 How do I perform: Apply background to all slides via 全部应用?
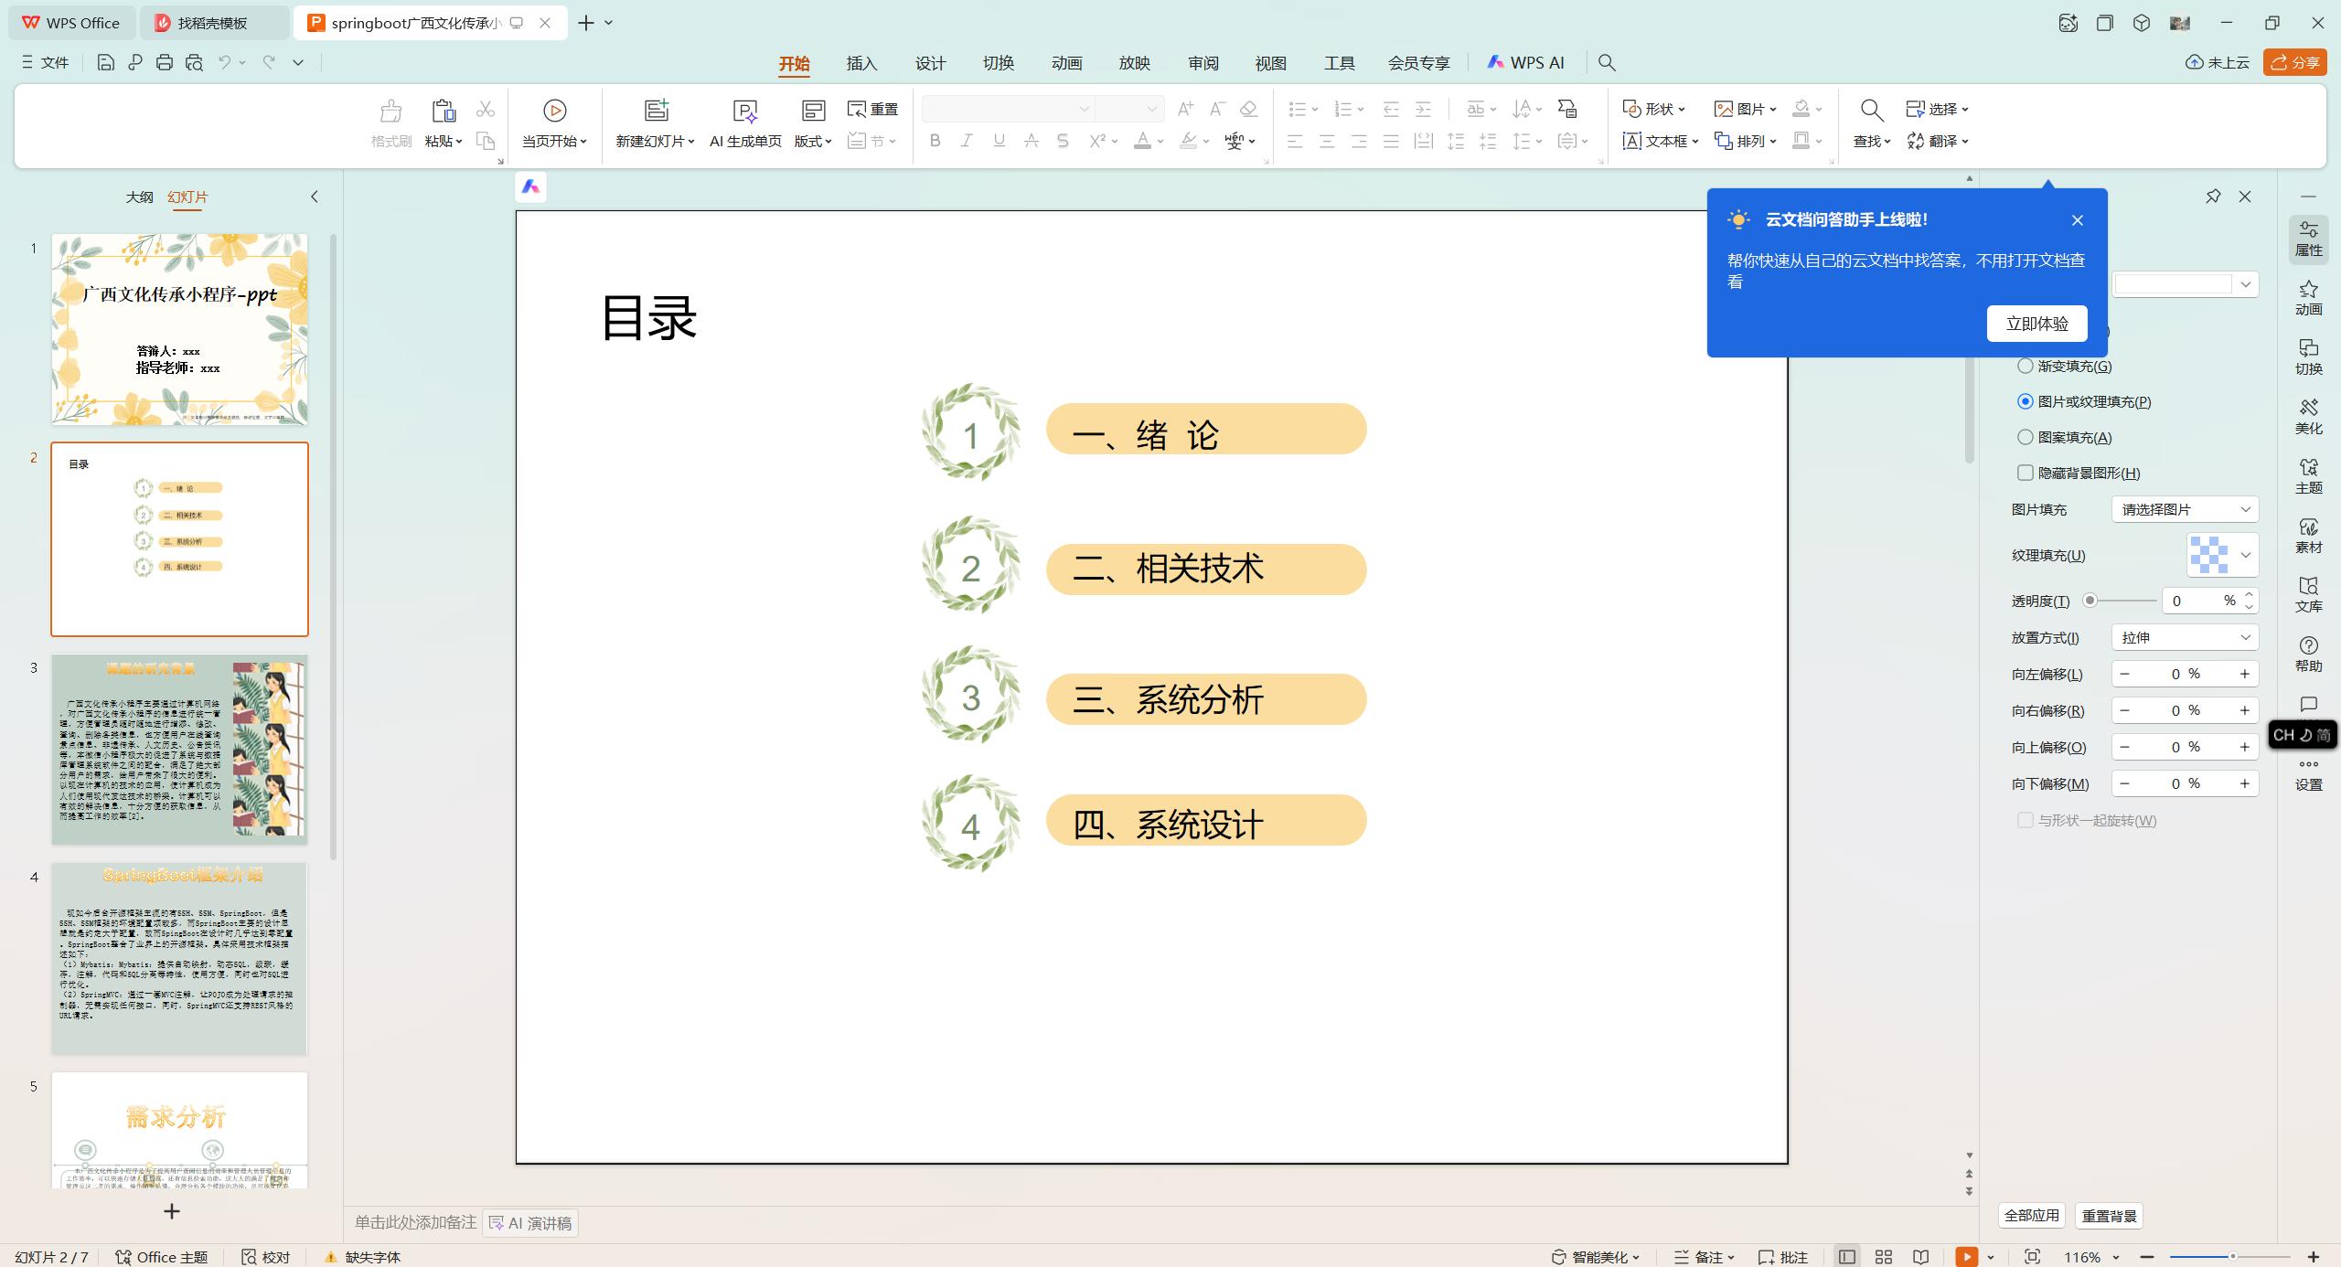coord(2032,1216)
